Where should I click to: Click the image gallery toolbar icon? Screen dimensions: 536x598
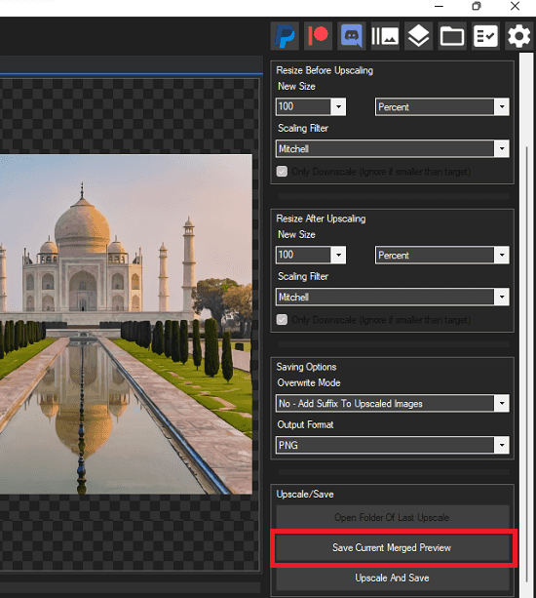(385, 36)
